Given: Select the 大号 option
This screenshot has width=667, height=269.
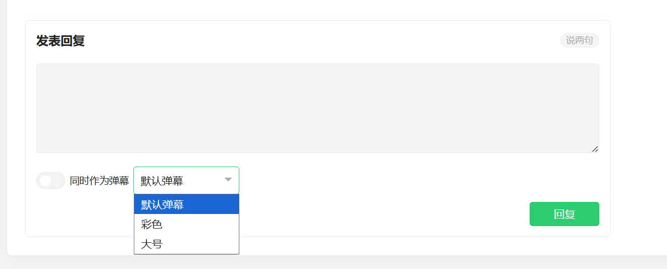Looking at the screenshot, I should [186, 244].
